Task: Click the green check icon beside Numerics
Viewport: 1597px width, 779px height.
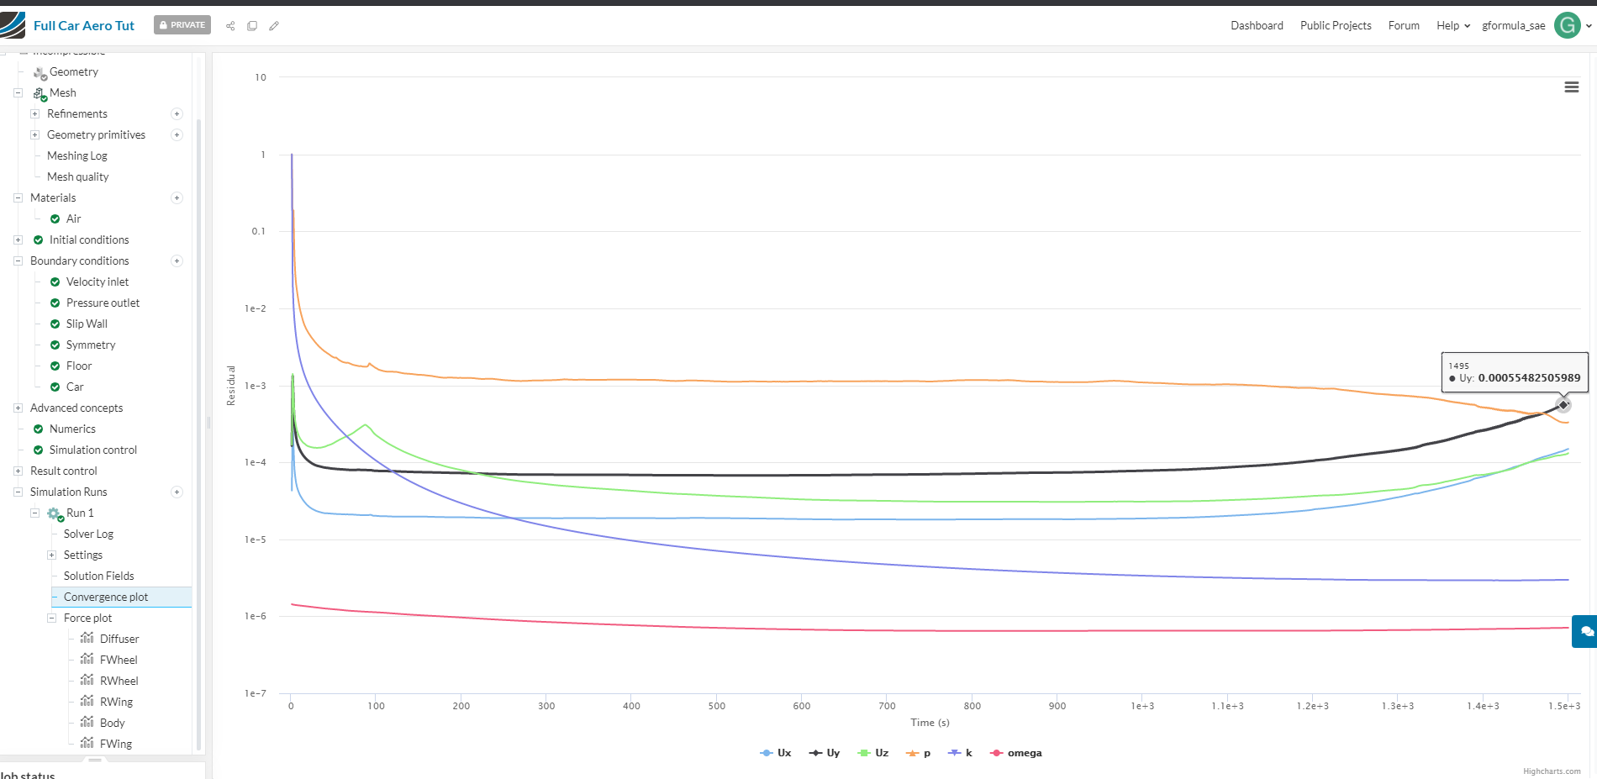Action: pyautogui.click(x=38, y=429)
